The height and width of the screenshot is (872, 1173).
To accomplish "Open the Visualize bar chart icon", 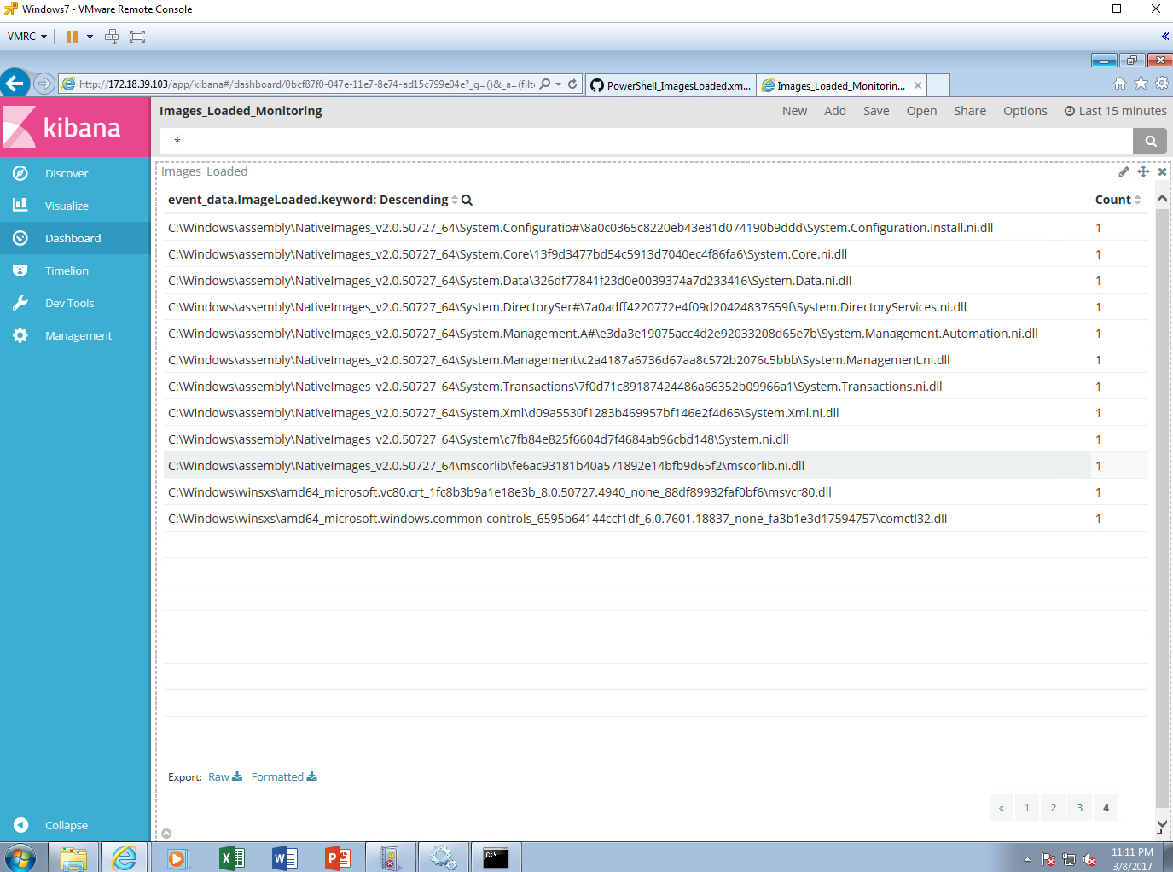I will [x=20, y=206].
